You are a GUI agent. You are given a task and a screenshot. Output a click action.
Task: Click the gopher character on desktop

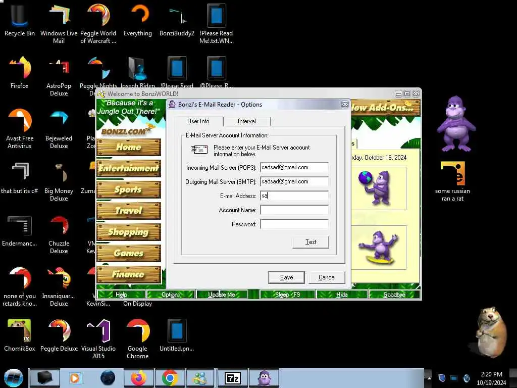pyautogui.click(x=491, y=331)
